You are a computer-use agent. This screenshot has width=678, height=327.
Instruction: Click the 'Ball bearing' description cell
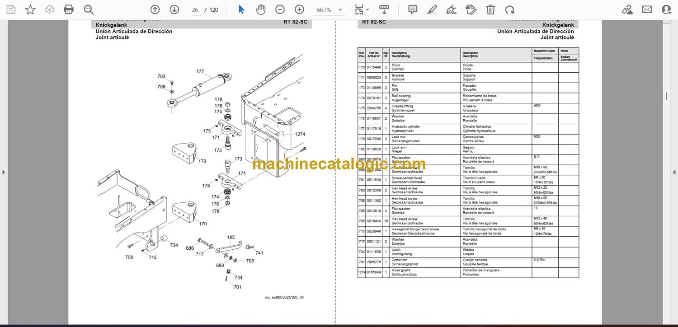click(x=401, y=96)
